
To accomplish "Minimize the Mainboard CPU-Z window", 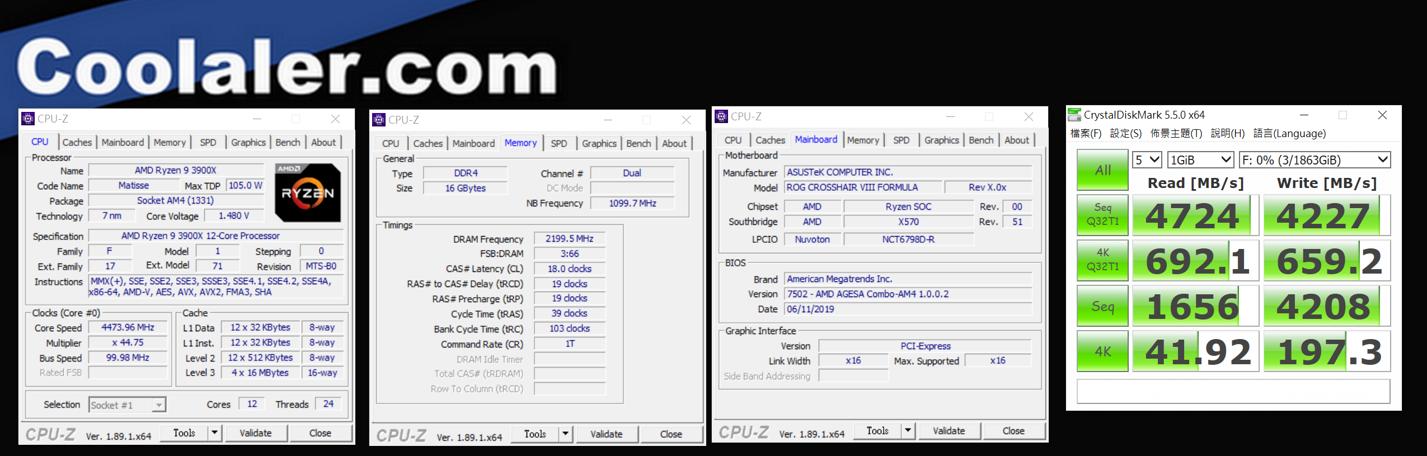I will click(950, 116).
